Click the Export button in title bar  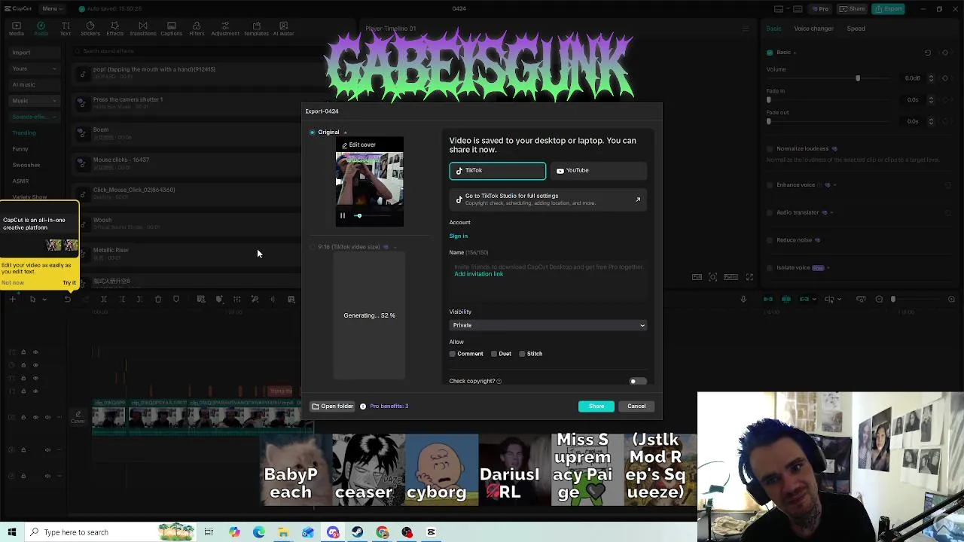[x=889, y=9]
